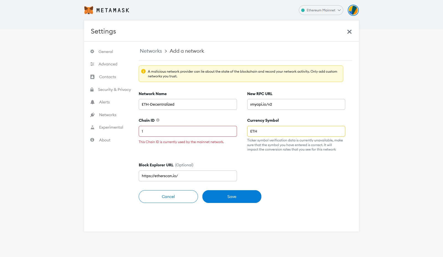Click the Experimental flask icon
Screen dimensions: 443x257
[x=92, y=127]
